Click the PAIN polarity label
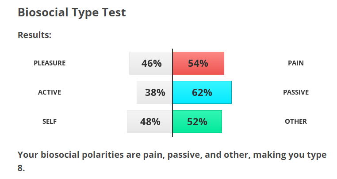Screen dimensions: 337x179 pos(296,63)
